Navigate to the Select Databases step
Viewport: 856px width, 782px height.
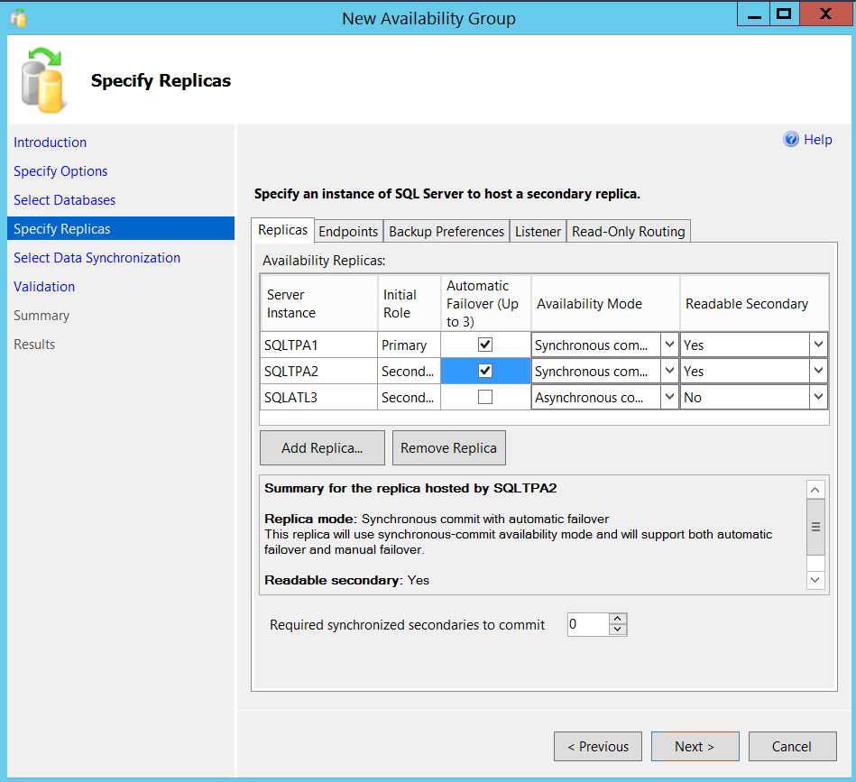(x=62, y=199)
